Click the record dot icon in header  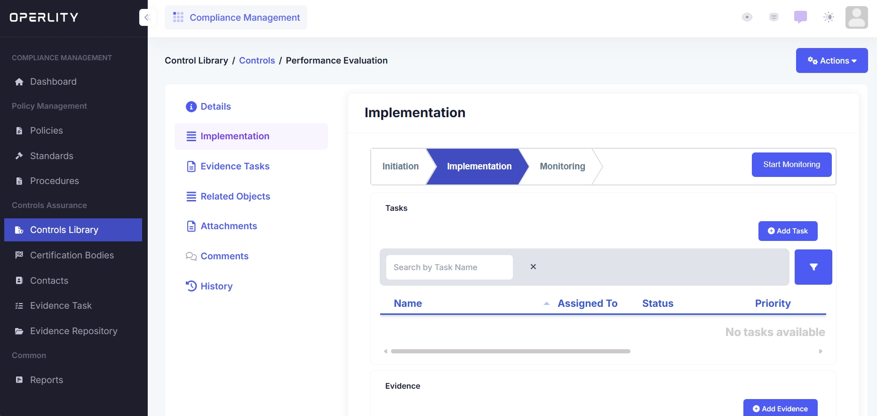click(747, 17)
